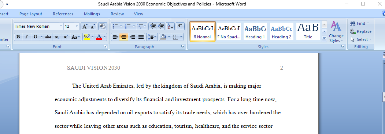385x134 pixels.
Task: Toggle bold formatting
Action: (18, 37)
